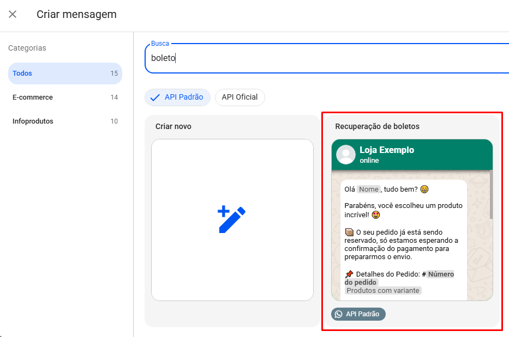Click the Loja Exemplo chat header name
This screenshot has height=337, width=509.
point(387,150)
